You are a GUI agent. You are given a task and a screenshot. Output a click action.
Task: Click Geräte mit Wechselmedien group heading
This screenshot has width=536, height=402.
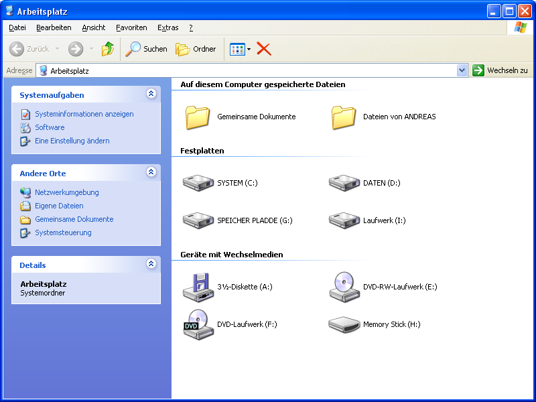click(232, 255)
